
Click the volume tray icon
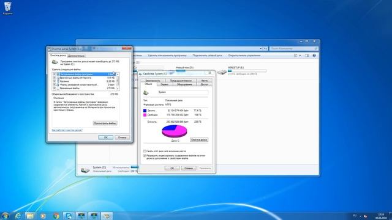click(x=366, y=216)
